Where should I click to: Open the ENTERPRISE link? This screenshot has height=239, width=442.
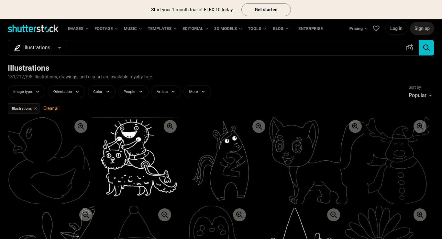coord(310,29)
